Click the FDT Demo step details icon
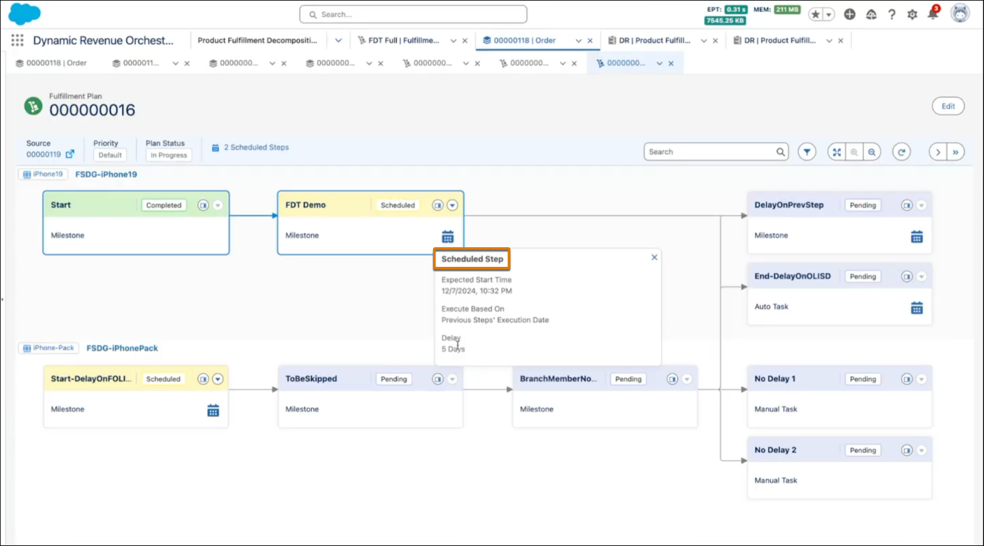984x546 pixels. click(x=437, y=205)
